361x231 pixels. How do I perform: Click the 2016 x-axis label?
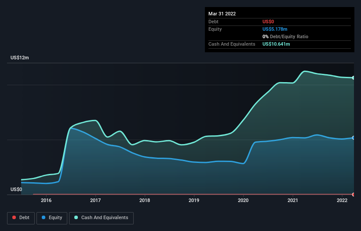pyautogui.click(x=46, y=200)
